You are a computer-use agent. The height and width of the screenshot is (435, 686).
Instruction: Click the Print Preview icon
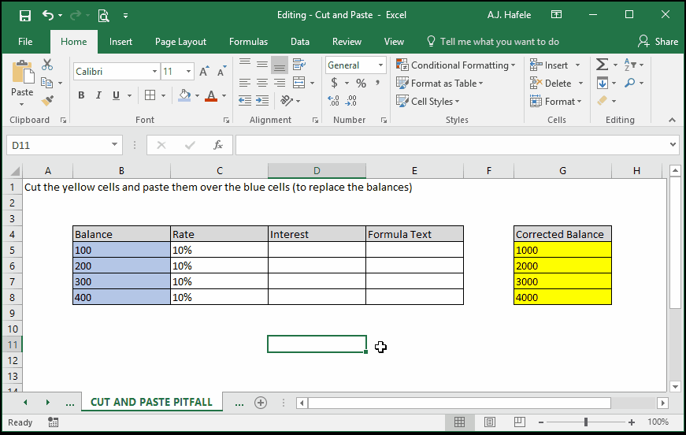[x=103, y=16]
